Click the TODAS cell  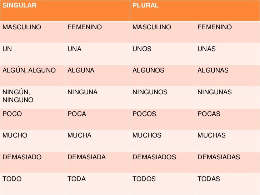tap(227, 184)
